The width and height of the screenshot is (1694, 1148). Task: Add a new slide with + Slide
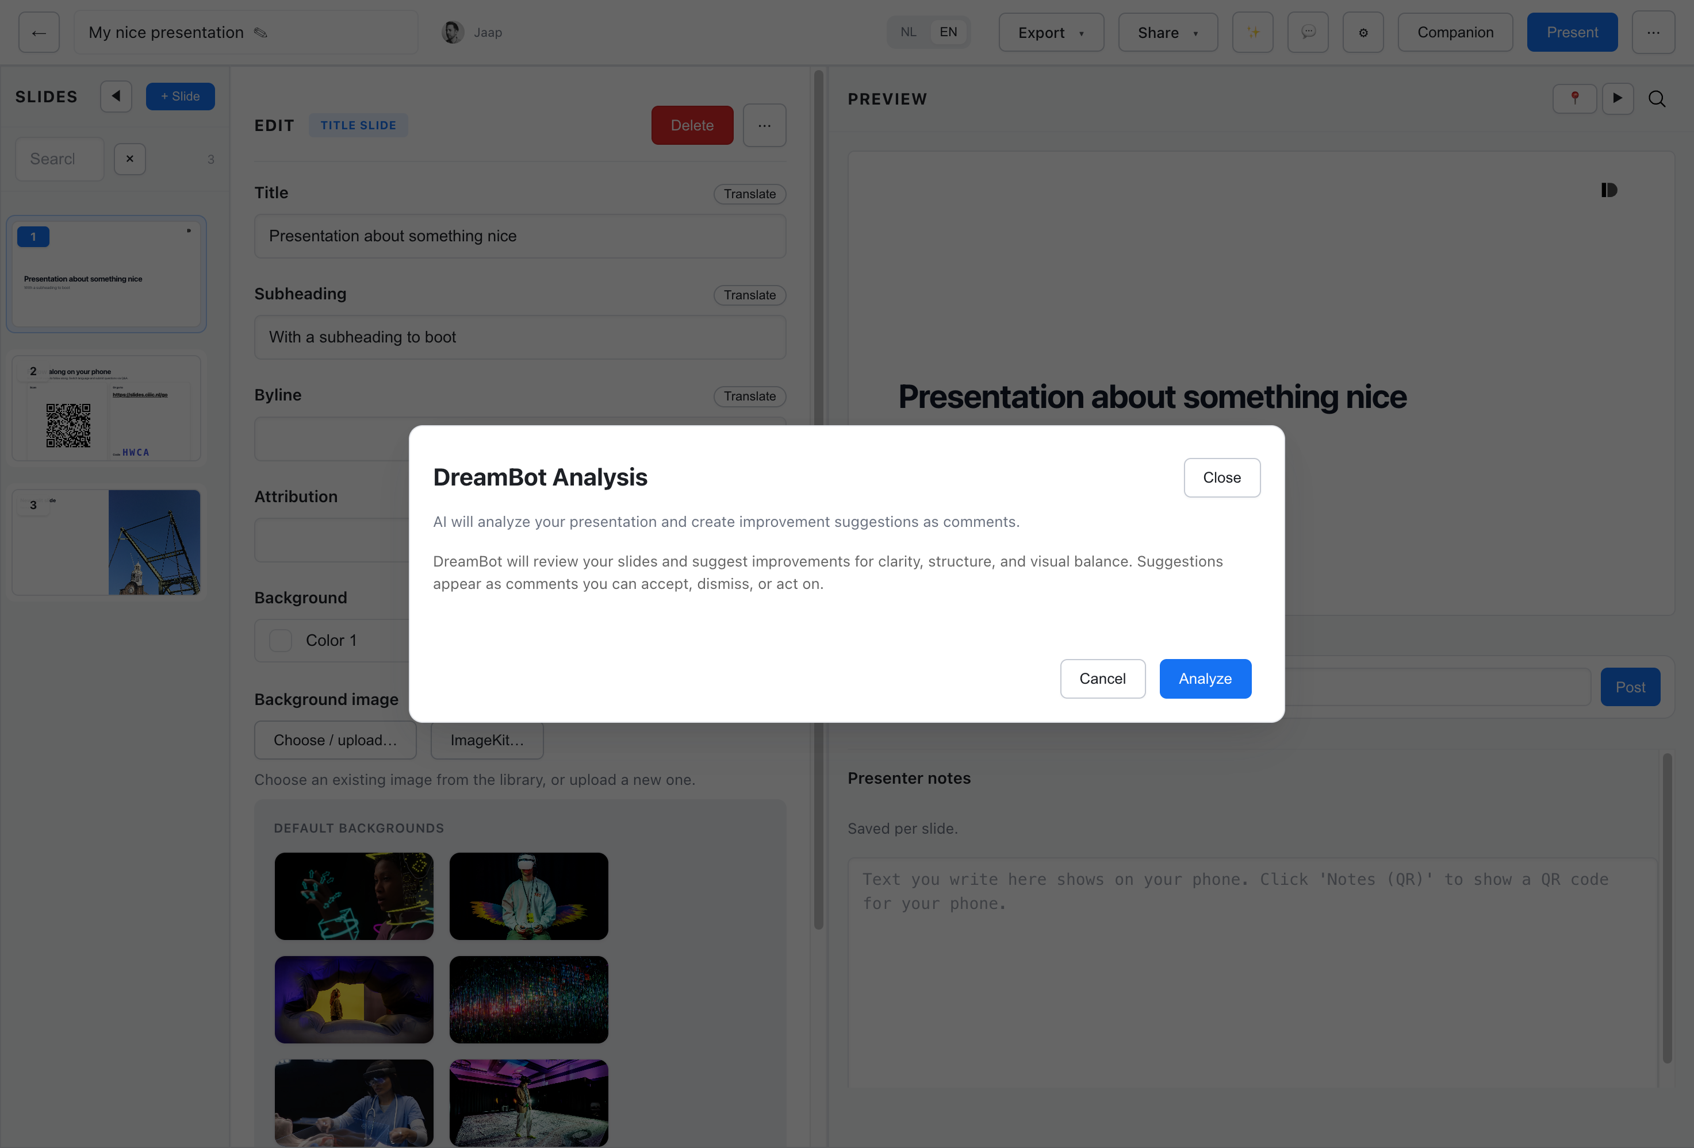pyautogui.click(x=180, y=96)
